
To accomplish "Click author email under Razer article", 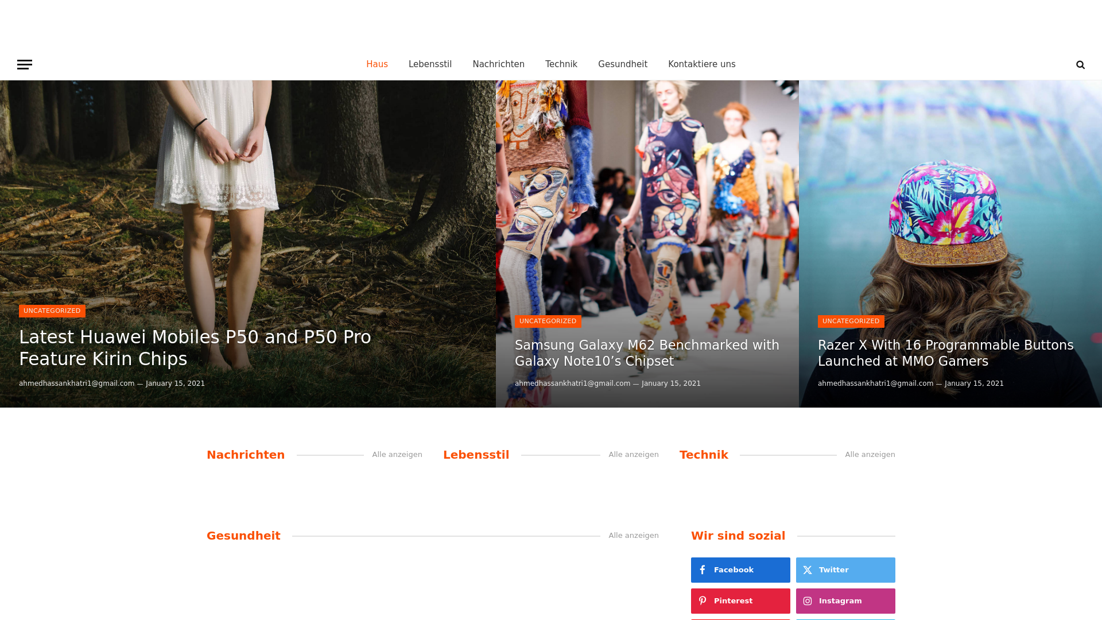I will pos(876,383).
